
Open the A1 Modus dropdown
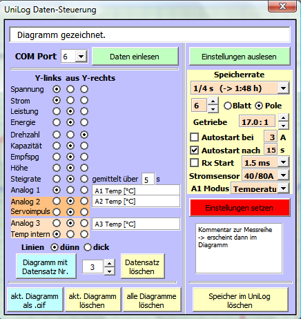coord(283,188)
